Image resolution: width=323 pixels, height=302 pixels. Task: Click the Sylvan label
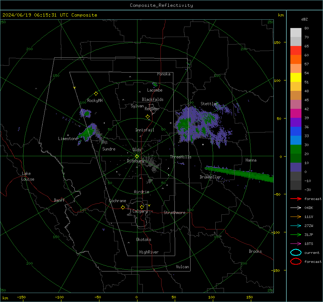(x=137, y=106)
